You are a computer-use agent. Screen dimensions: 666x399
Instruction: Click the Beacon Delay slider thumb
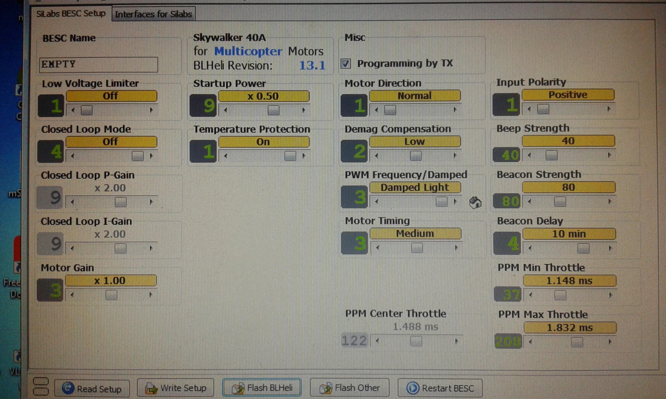[583, 248]
